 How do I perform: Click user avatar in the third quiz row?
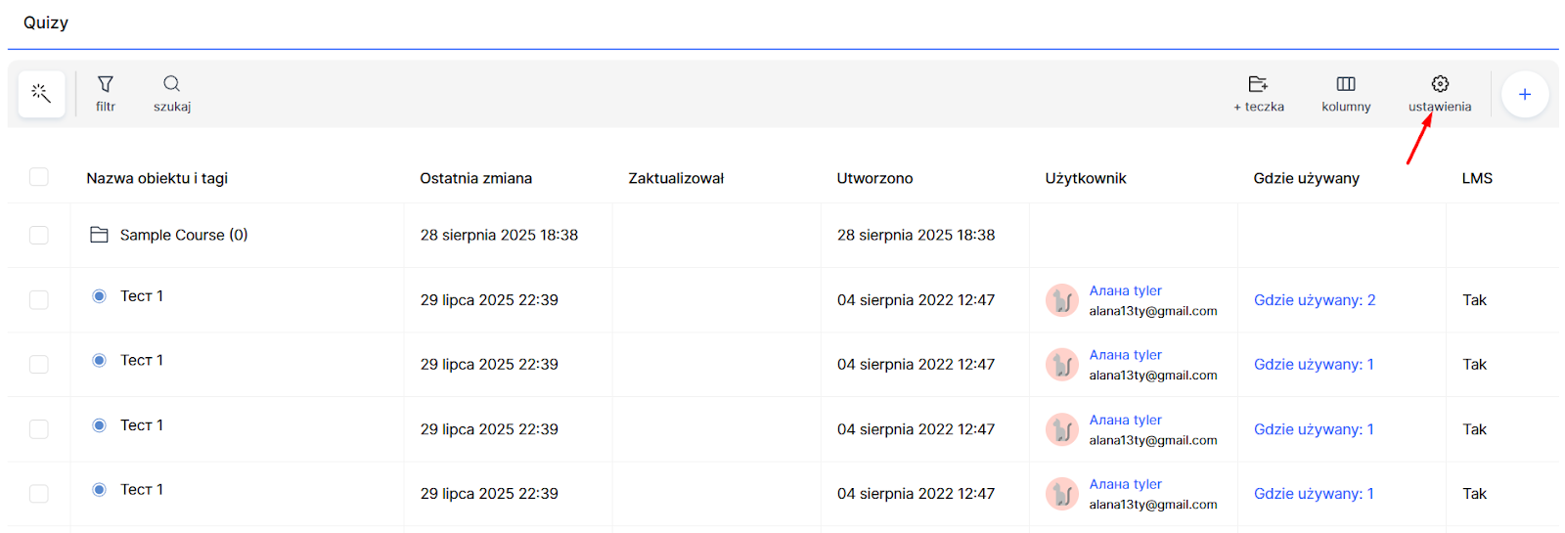tap(1062, 429)
